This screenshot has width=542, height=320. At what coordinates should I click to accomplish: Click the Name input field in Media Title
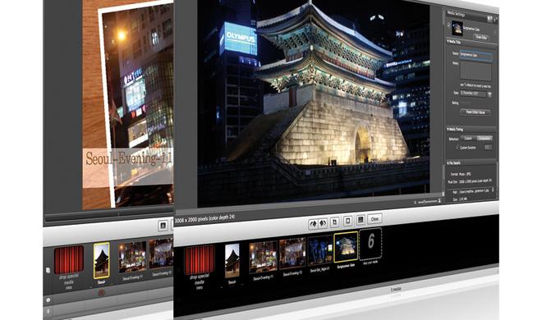point(476,55)
